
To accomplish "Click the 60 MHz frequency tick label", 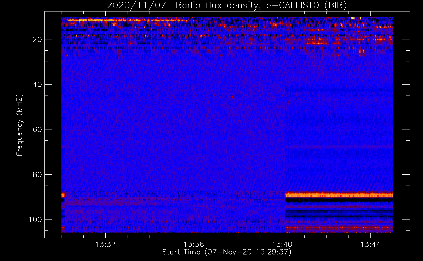I will click(x=37, y=129).
